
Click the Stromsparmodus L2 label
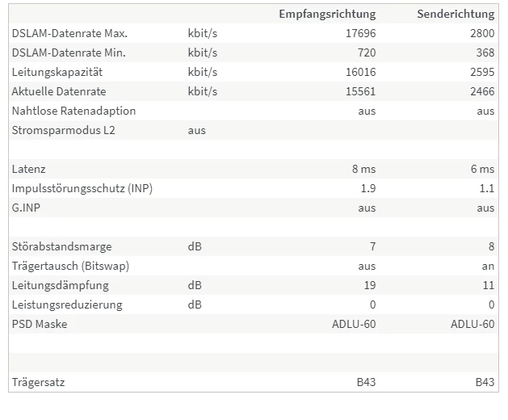point(63,131)
